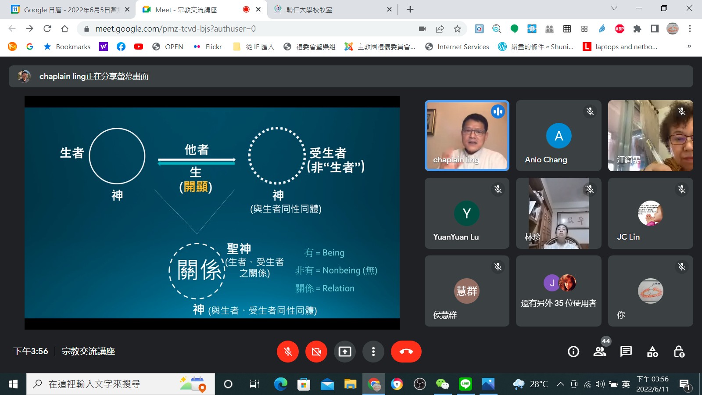Open more options three-dot menu in call bar
Viewport: 702px width, 395px height.
pos(373,352)
